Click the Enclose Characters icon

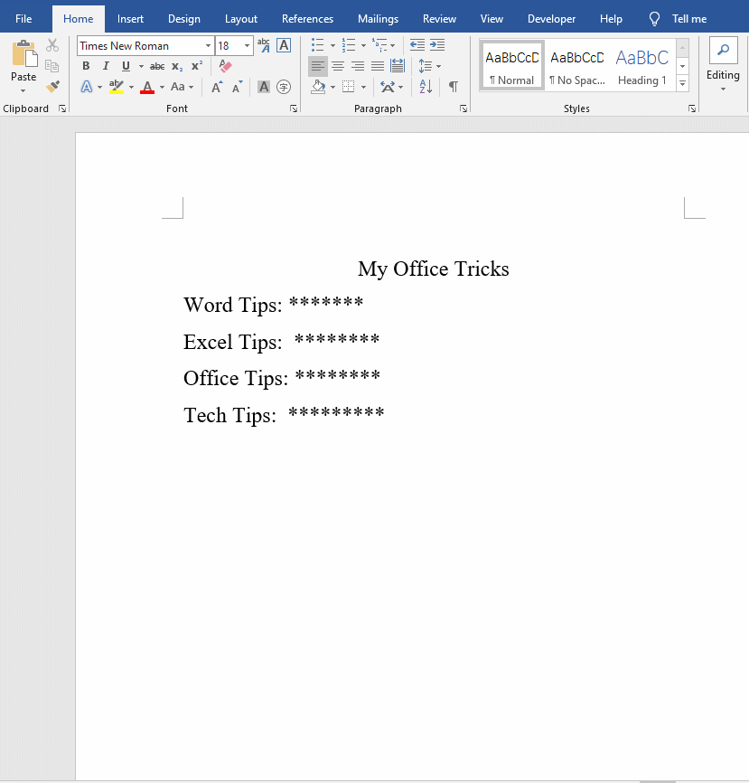point(284,87)
